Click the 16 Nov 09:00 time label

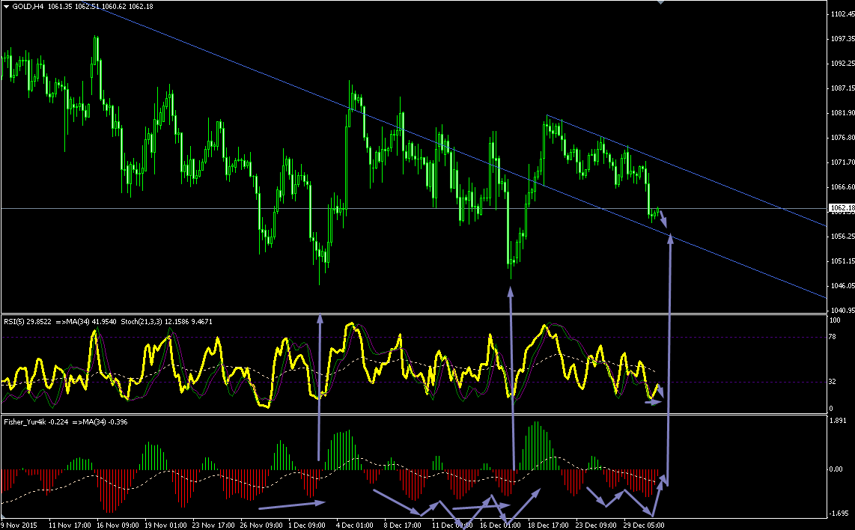118,525
